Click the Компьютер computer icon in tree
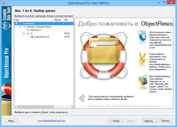Viewport: 177px width, 127px height. pyautogui.click(x=20, y=24)
